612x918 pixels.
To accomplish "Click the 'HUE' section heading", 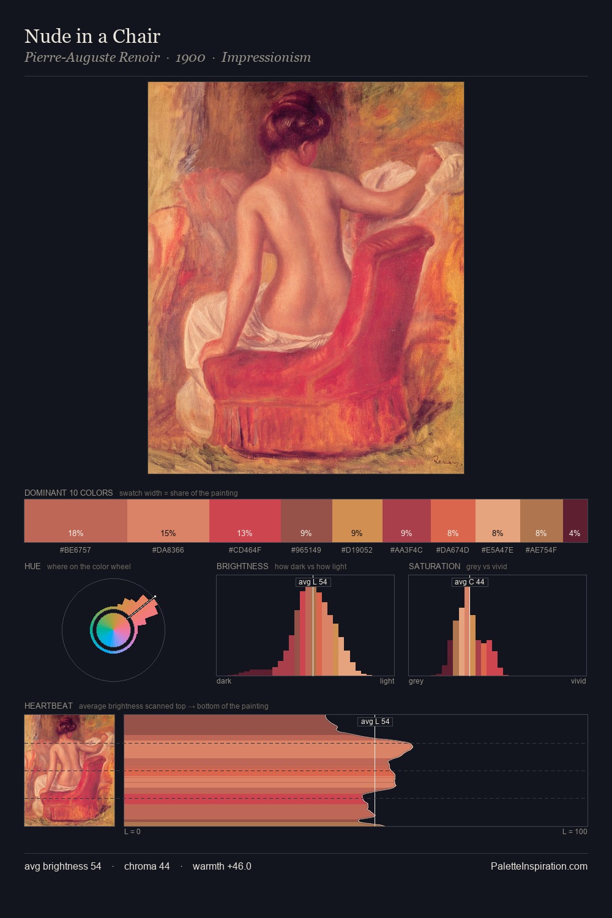I will point(32,566).
